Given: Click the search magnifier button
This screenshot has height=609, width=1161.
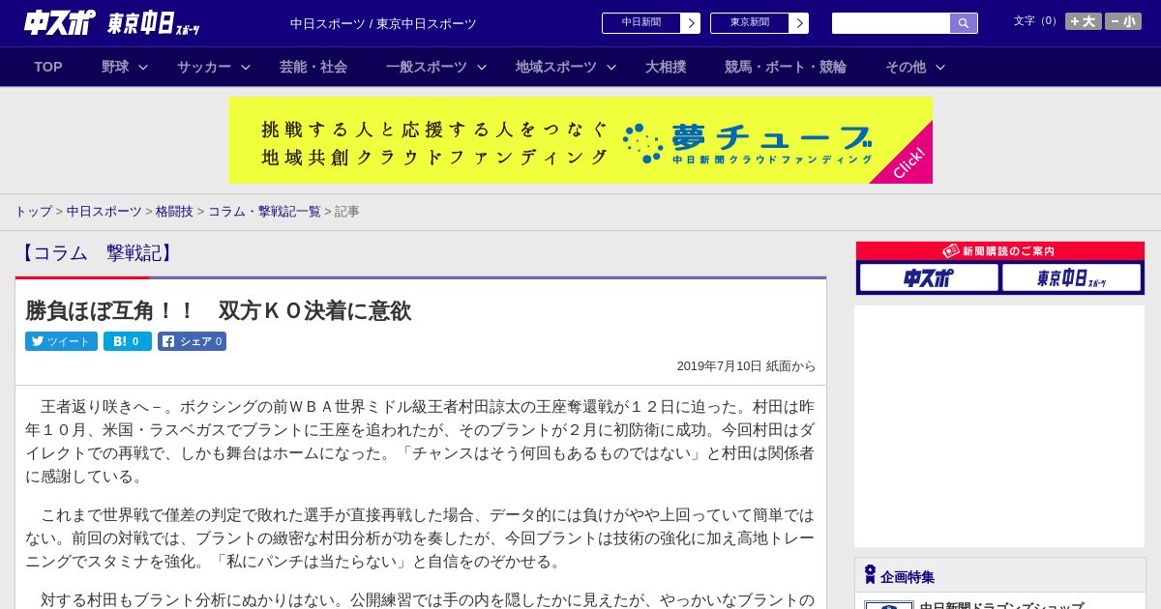Looking at the screenshot, I should pyautogui.click(x=964, y=23).
